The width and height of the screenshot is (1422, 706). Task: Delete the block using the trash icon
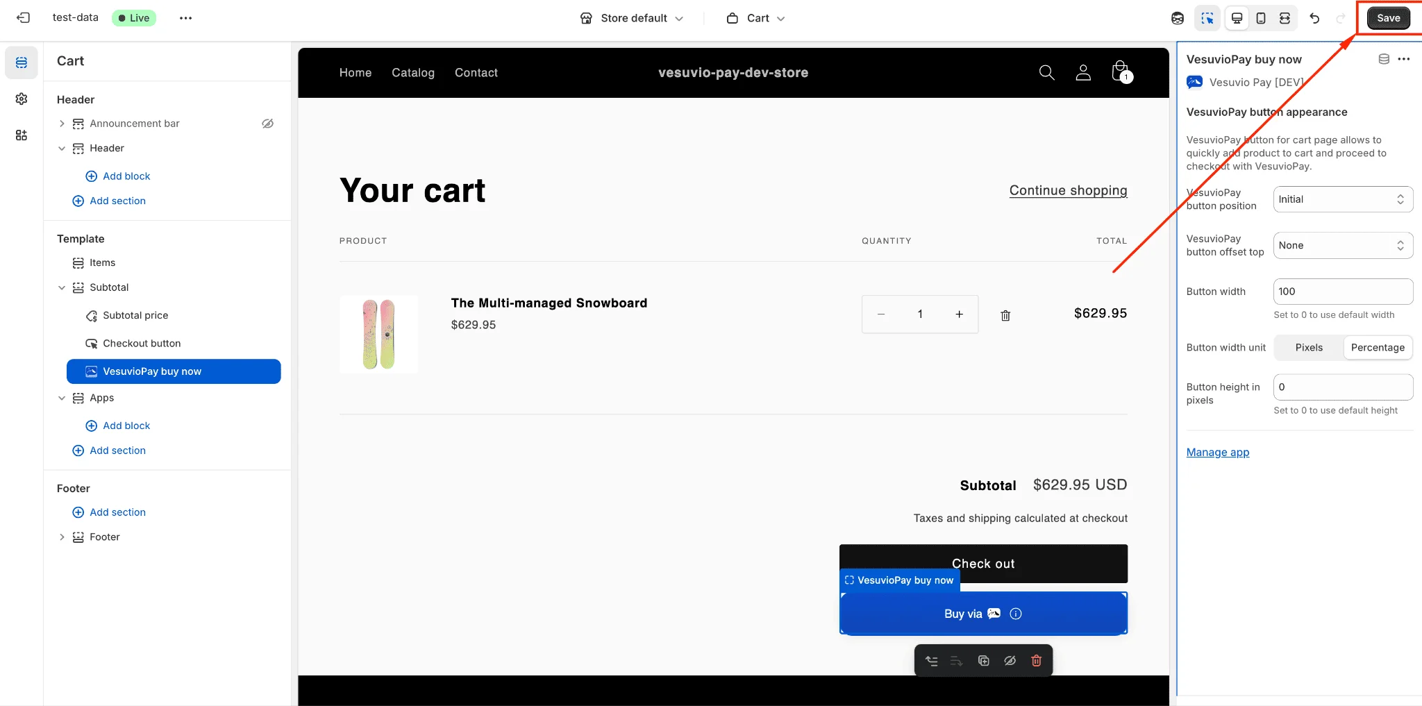(1037, 660)
